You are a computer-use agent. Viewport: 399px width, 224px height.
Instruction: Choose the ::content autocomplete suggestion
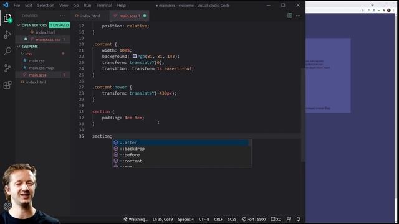(181, 161)
